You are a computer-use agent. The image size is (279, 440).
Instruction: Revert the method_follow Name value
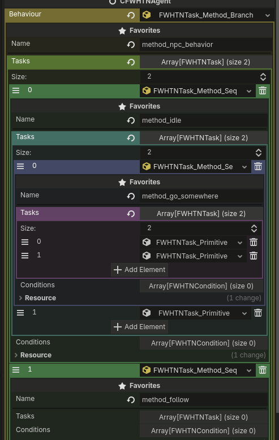pyautogui.click(x=131, y=400)
